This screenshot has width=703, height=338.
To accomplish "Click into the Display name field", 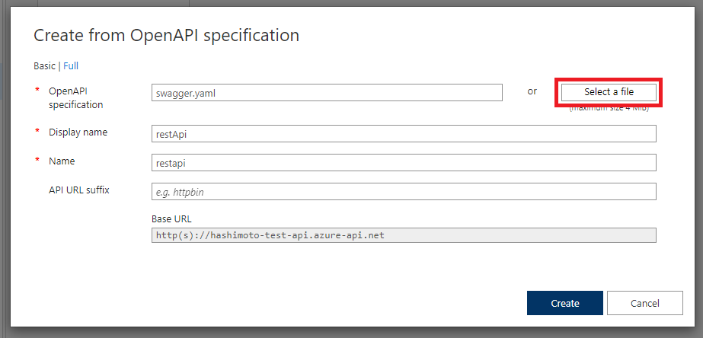I will [x=404, y=134].
